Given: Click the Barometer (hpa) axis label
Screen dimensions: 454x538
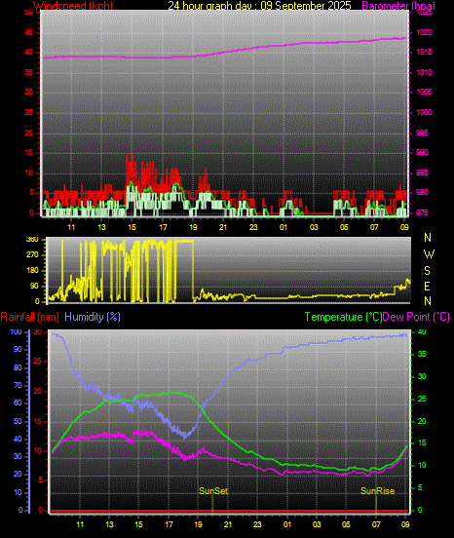Looking at the screenshot, I should pyautogui.click(x=398, y=6).
